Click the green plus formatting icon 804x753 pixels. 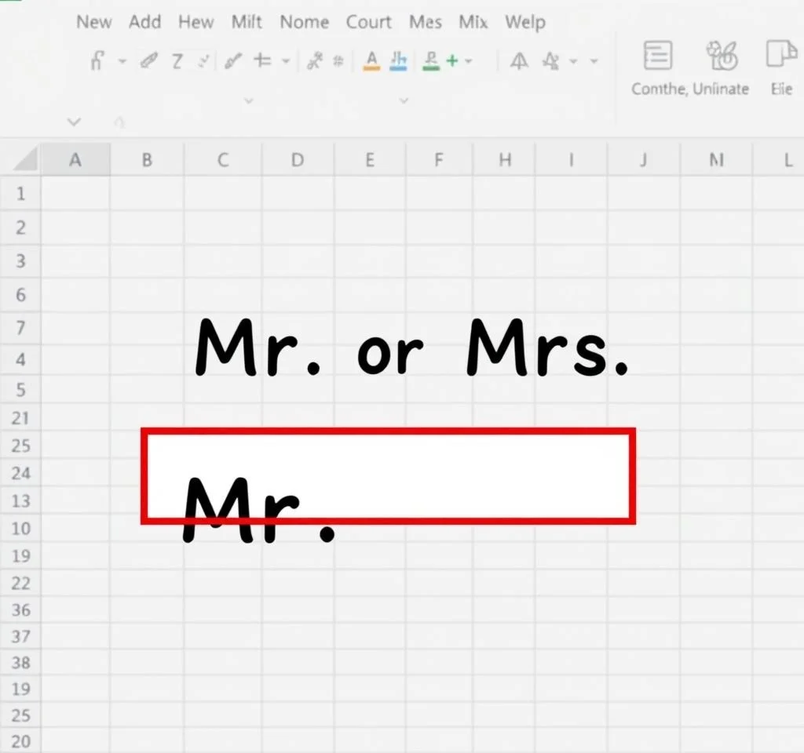point(451,60)
